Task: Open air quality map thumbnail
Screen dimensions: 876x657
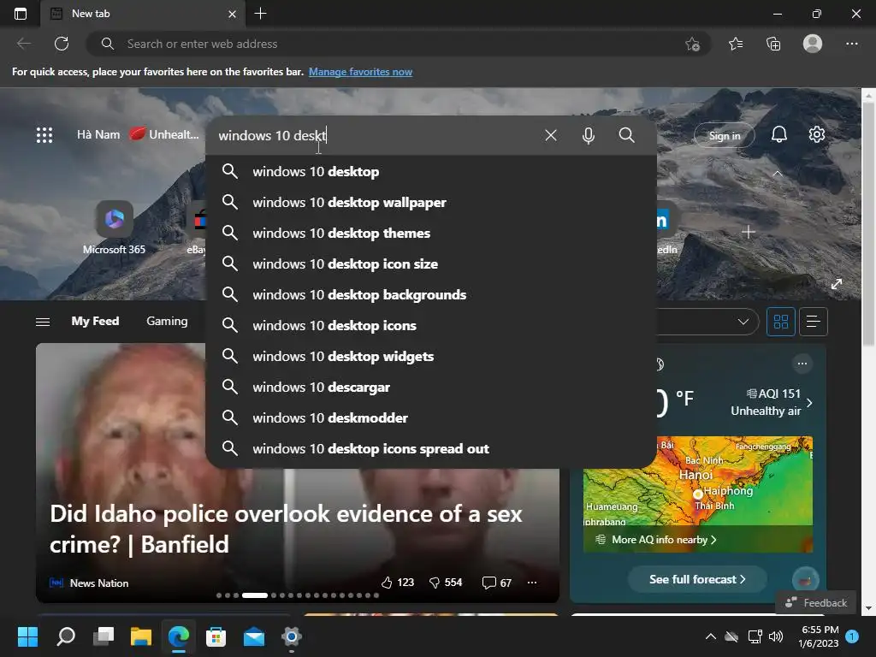Action: click(698, 494)
